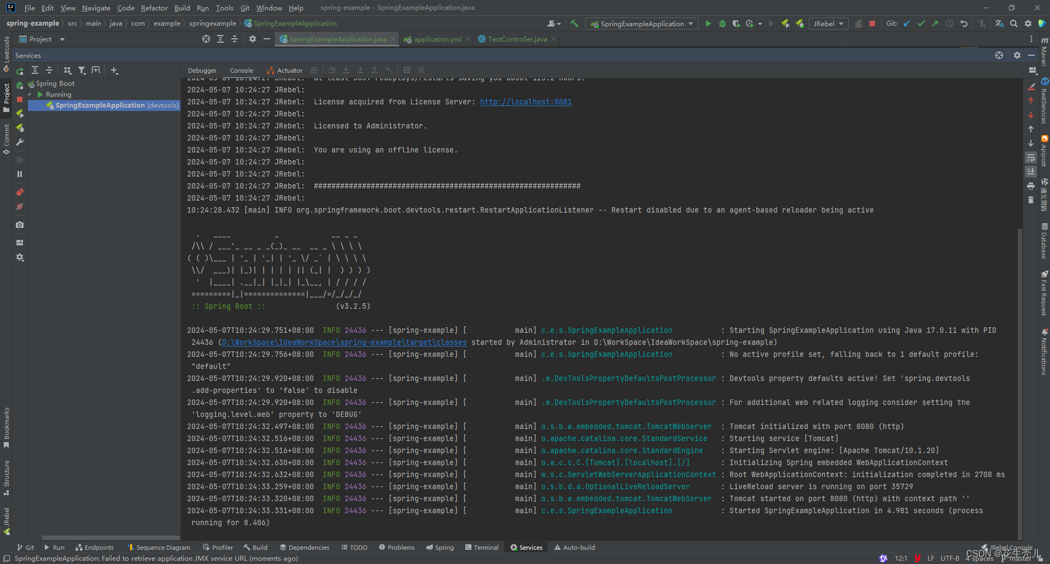Open user profile dropdown in toolbar
1050x564 pixels.
[554, 23]
